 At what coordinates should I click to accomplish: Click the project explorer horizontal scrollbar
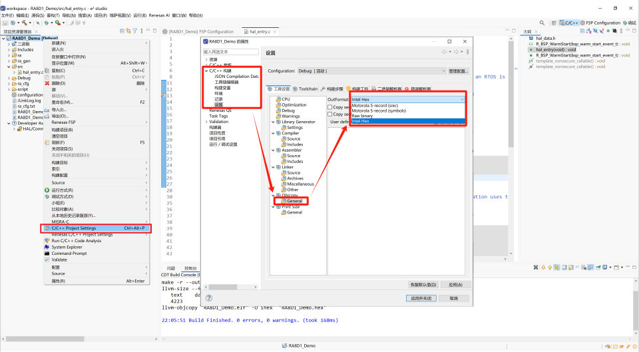(x=79, y=339)
